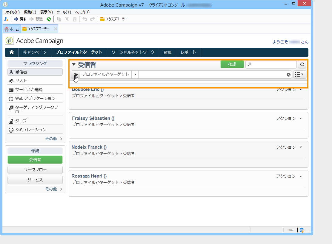Click the undo arrow icon
332x244 pixels.
tap(85, 19)
